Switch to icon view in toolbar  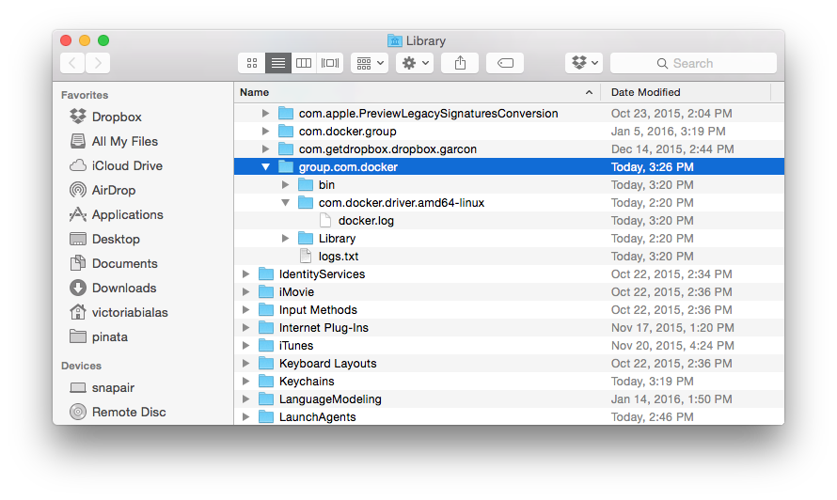(x=252, y=63)
